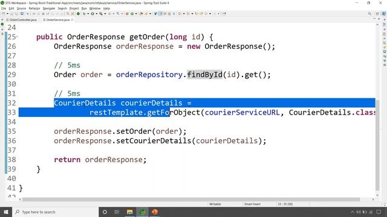
Task: Open the Source menu
Action: [x=21, y=8]
